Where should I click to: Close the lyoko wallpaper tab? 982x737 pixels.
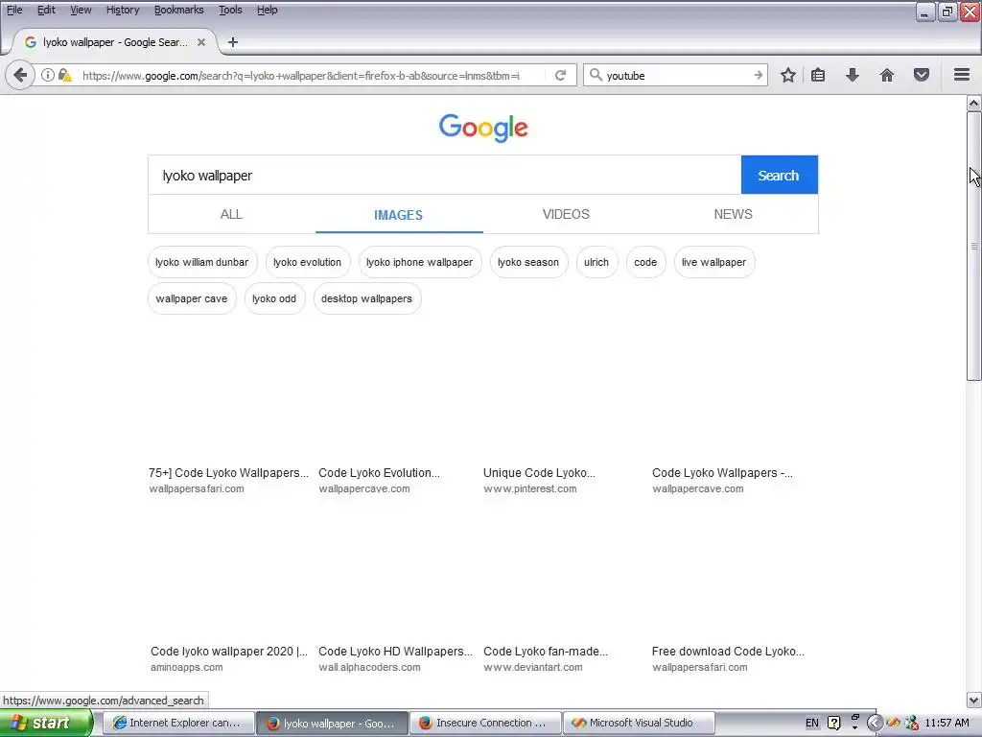point(201,42)
